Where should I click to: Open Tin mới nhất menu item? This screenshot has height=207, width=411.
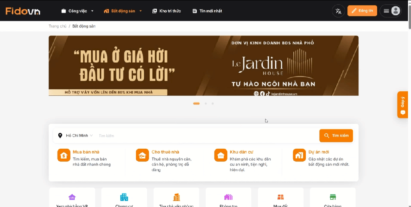[x=207, y=11]
